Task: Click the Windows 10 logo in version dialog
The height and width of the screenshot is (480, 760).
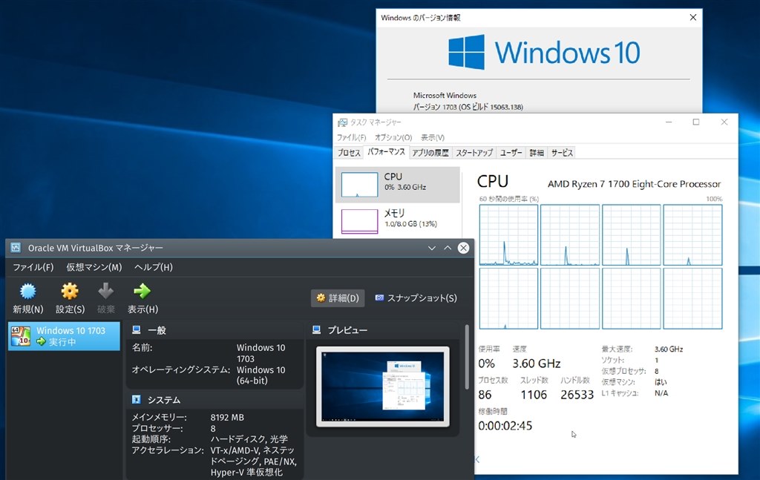Action: tap(544, 53)
